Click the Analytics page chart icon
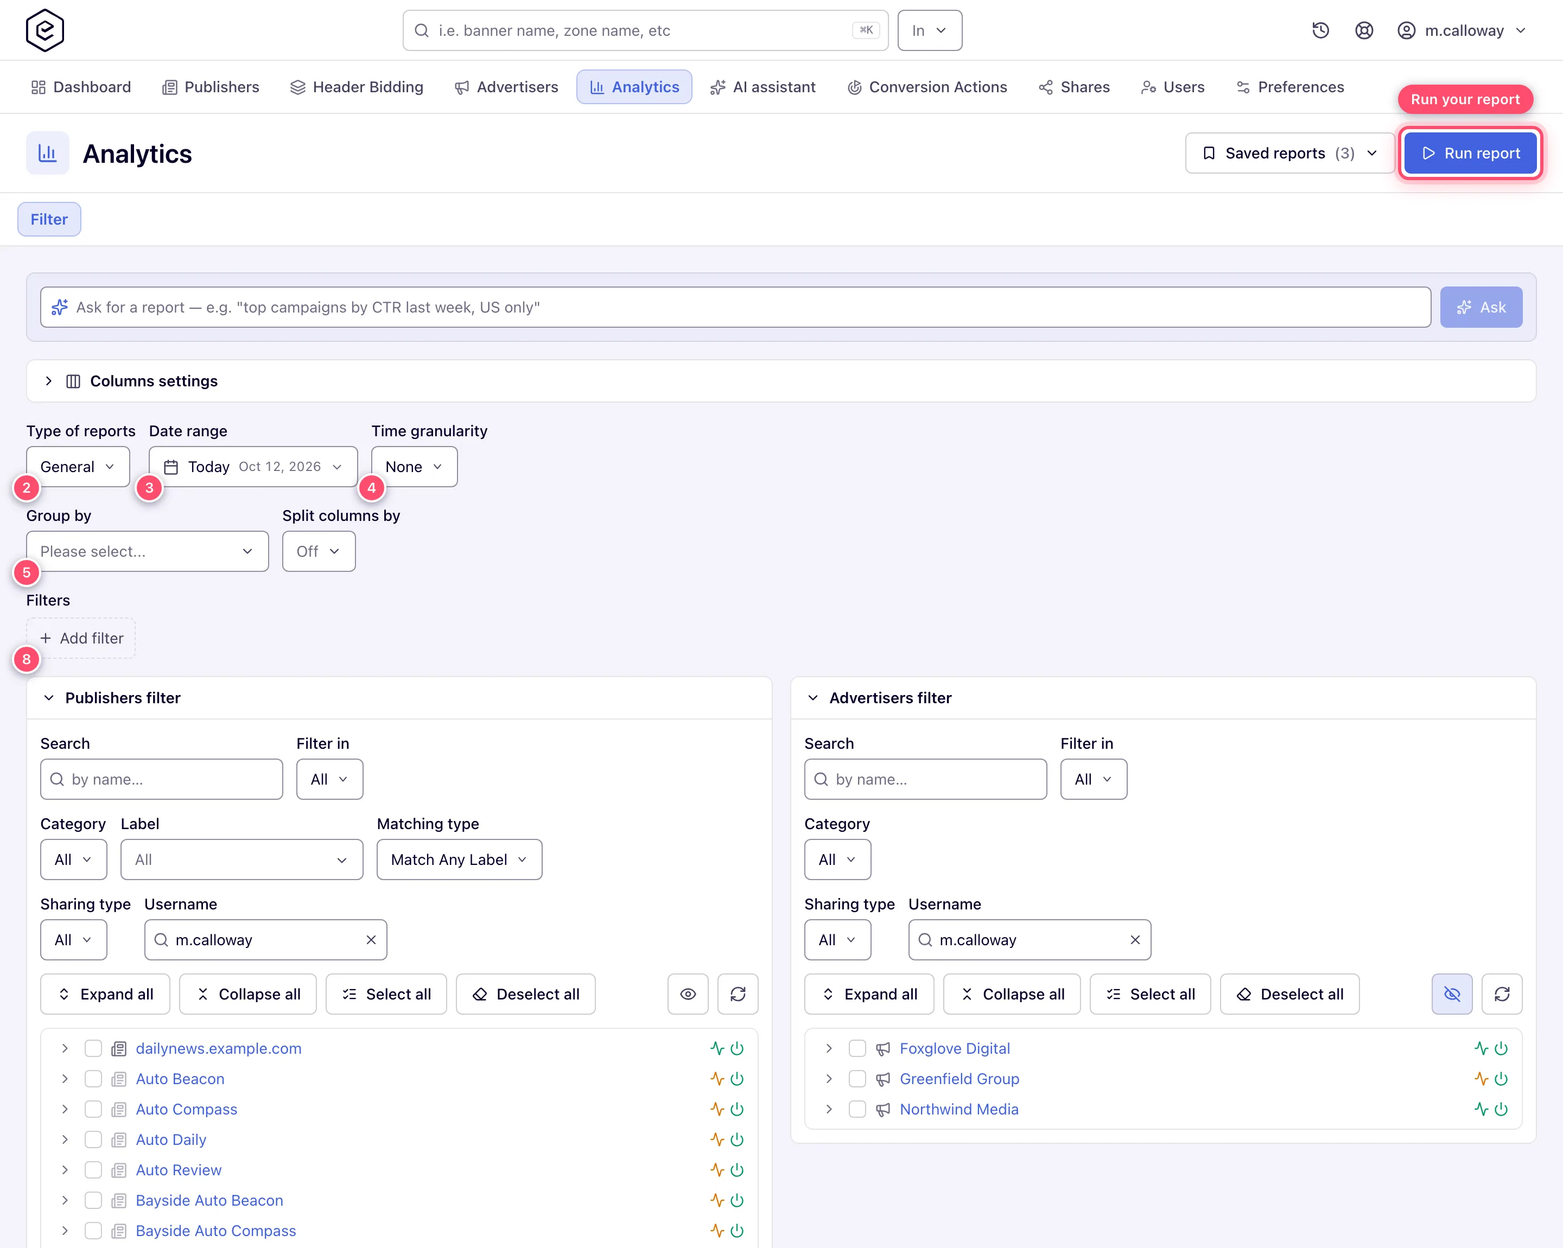Image resolution: width=1563 pixels, height=1248 pixels. pyautogui.click(x=48, y=153)
